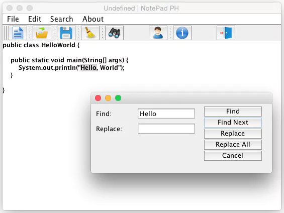Click the Find Next button
Screen dimensions: 284x213
pos(233,123)
